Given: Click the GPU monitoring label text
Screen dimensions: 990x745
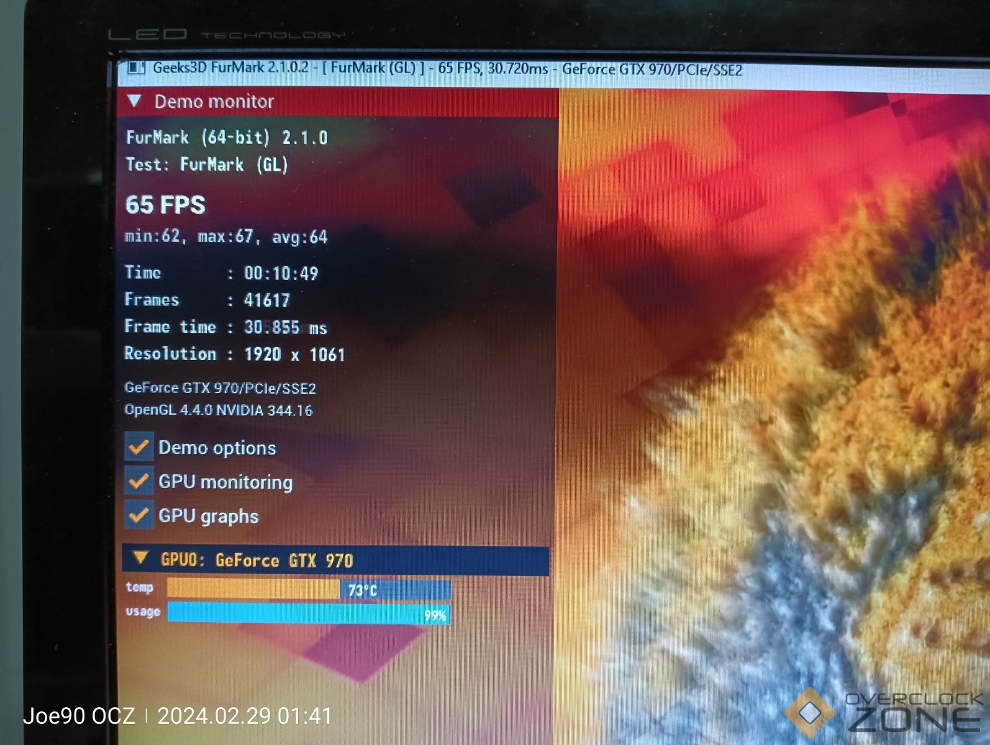Looking at the screenshot, I should click(225, 482).
